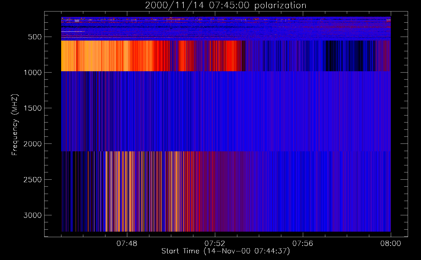
Task: Click the 'Start Time (14-Nov-00 07:44:37)' axis label
Action: click(x=226, y=251)
